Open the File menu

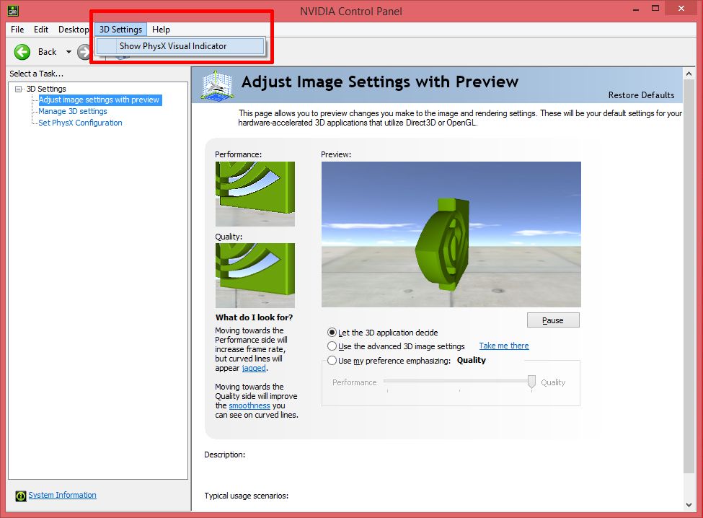17,30
